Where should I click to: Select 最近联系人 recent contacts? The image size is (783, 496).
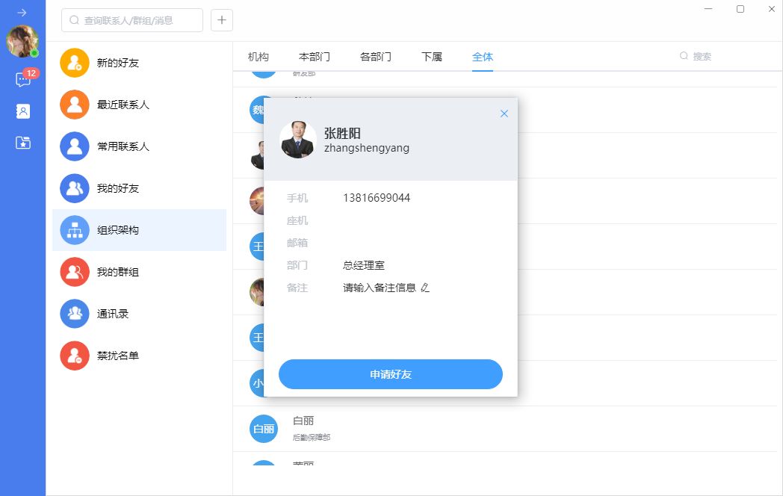(123, 105)
